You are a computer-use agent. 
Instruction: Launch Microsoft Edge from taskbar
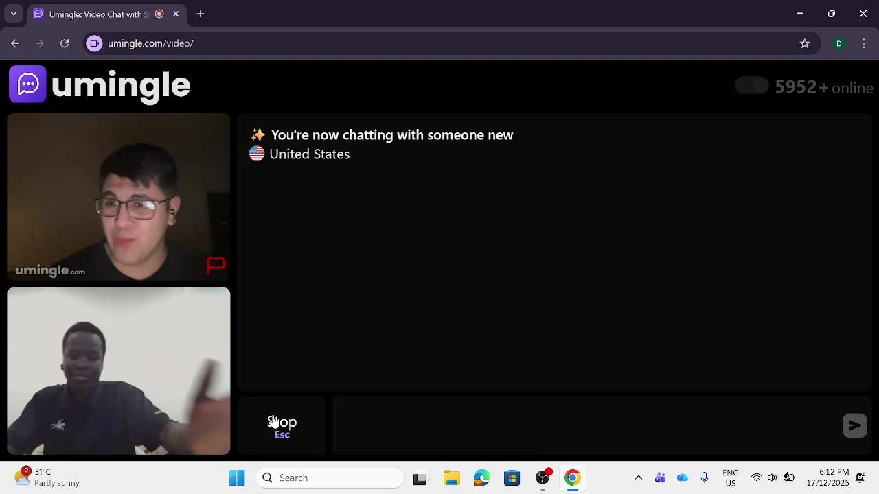coord(481,478)
